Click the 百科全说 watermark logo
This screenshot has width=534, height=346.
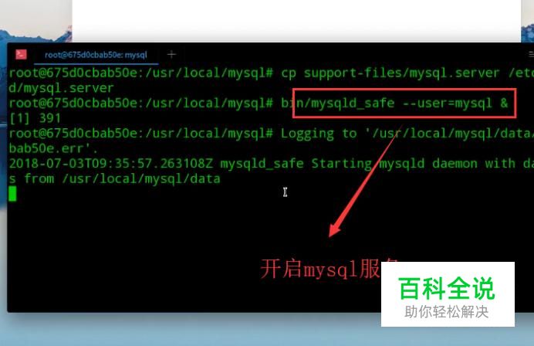pos(447,288)
